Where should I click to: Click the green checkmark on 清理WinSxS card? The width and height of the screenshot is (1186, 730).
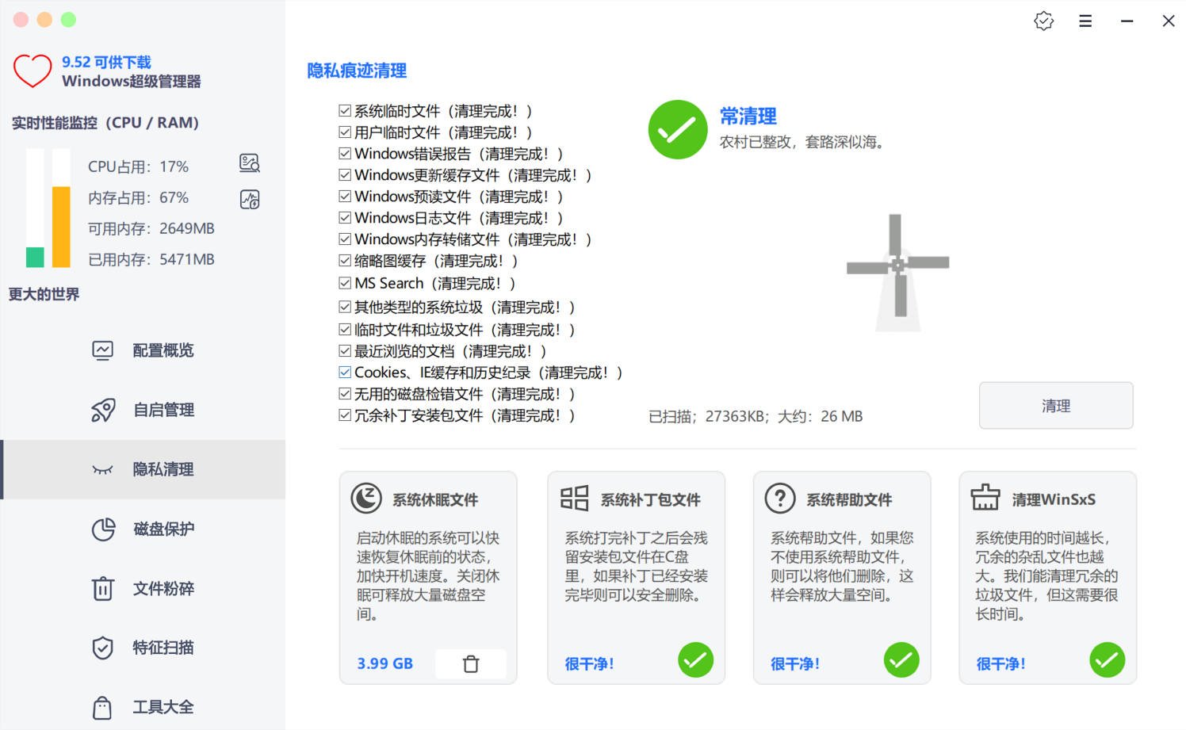coord(1107,659)
